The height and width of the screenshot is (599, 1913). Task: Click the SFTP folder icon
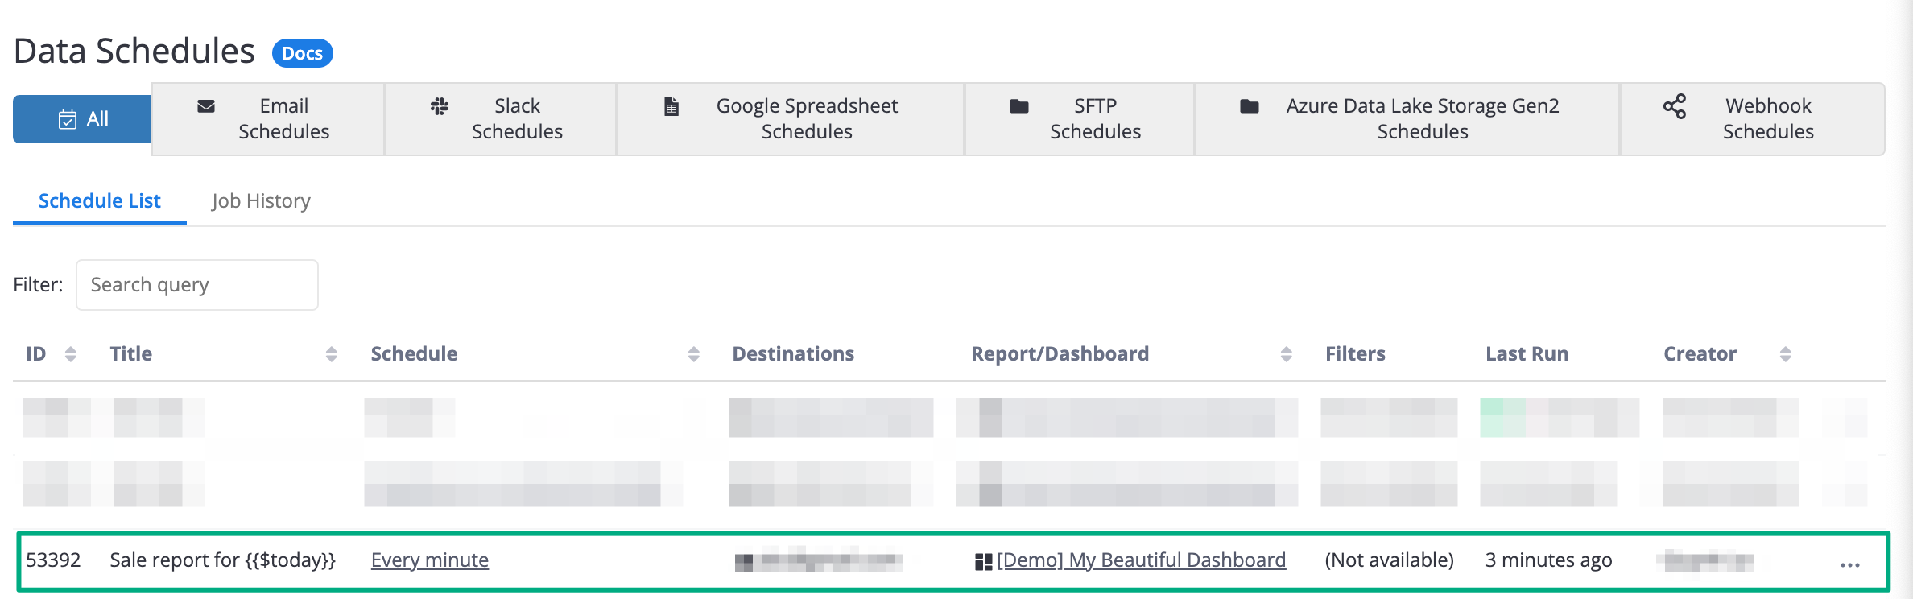coord(1019,106)
